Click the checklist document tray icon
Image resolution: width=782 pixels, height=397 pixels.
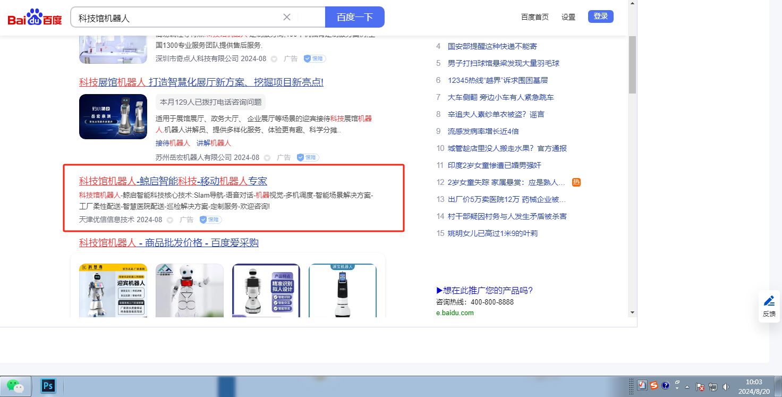642,386
